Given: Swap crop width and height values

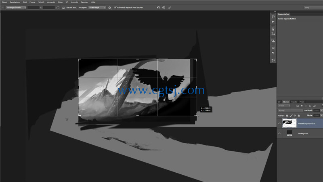Looking at the screenshot, I should point(41,8).
